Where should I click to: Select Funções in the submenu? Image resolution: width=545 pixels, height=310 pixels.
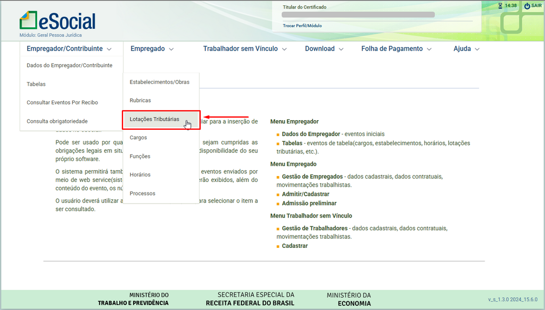click(140, 156)
